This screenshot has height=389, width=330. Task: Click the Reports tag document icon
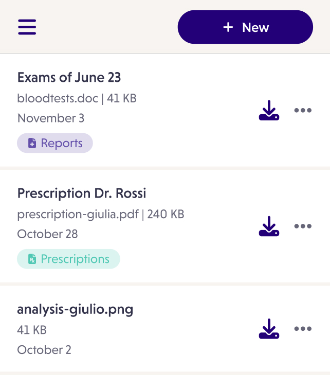(32, 144)
